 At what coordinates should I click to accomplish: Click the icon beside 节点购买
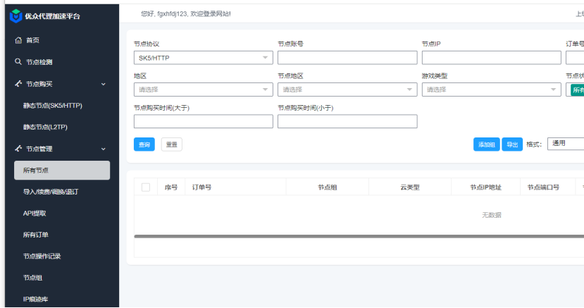click(18, 84)
